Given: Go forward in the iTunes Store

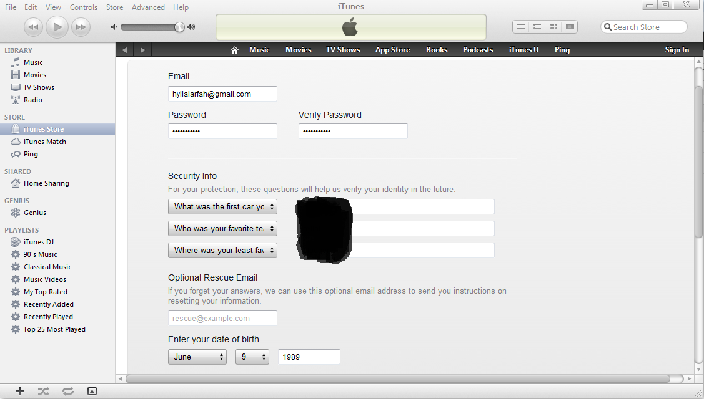Looking at the screenshot, I should pos(143,50).
